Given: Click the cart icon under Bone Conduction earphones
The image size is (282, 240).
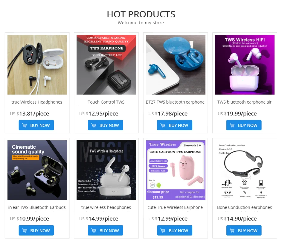Looking at the screenshot, I should click(232, 230).
